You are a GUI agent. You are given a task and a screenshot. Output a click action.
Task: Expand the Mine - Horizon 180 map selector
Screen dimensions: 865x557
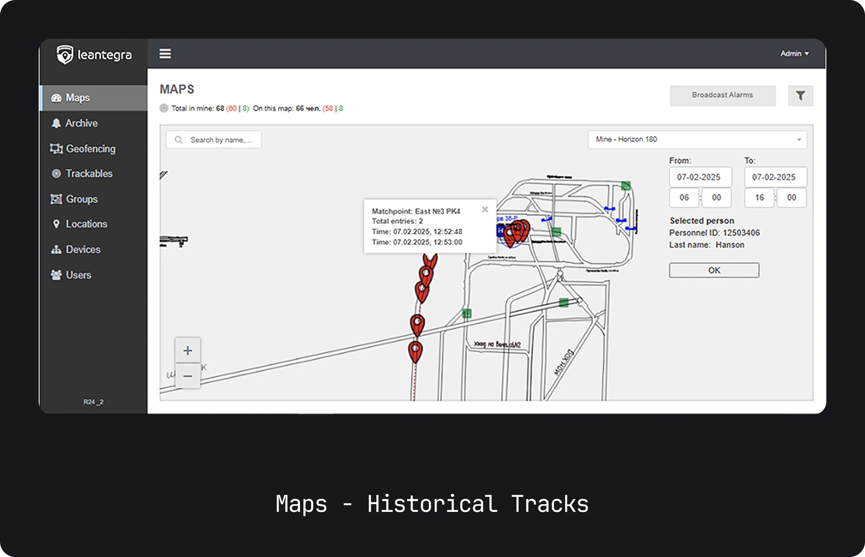[697, 139]
